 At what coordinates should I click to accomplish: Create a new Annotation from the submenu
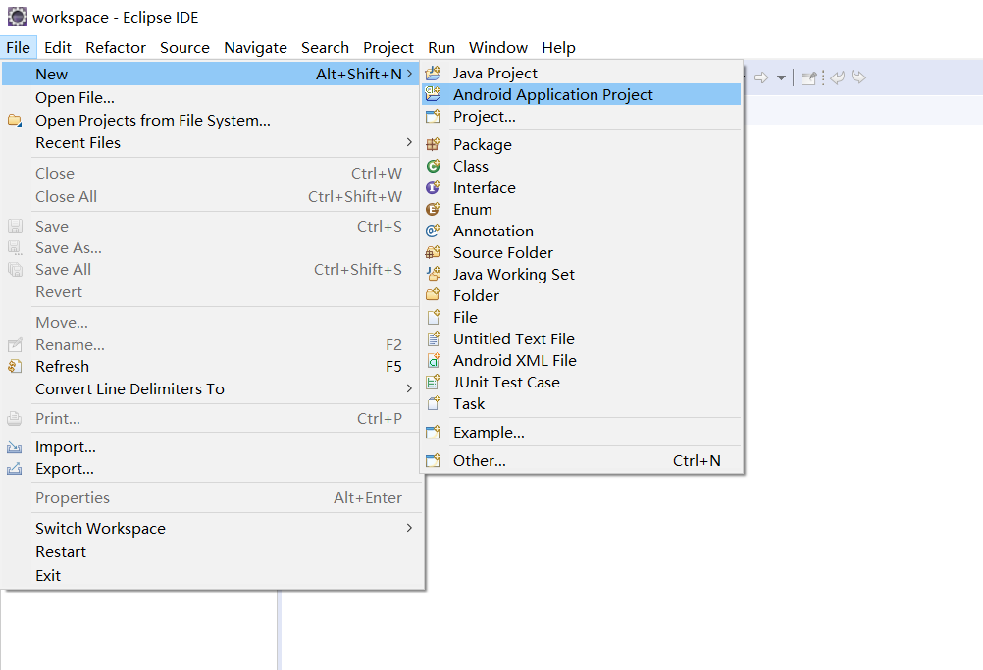pos(492,231)
